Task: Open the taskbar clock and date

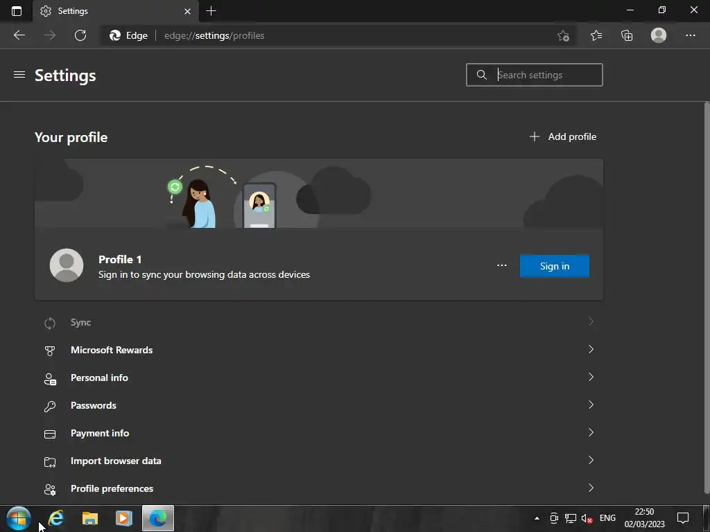Action: (644, 518)
